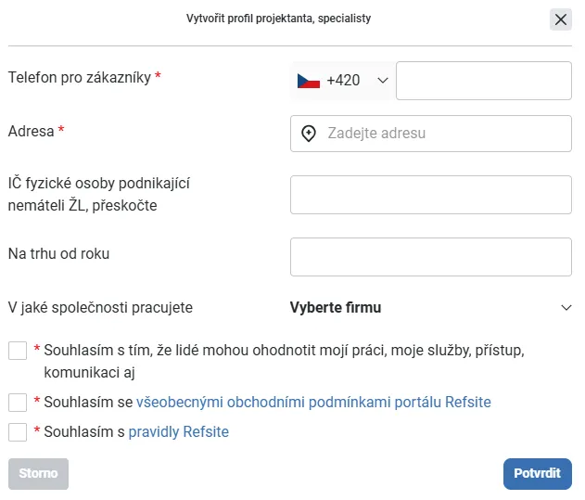Click the Na trhu od roku input

(x=431, y=257)
